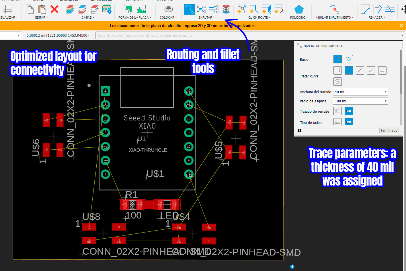Click the routing panel vertical scrollbar

401,72
